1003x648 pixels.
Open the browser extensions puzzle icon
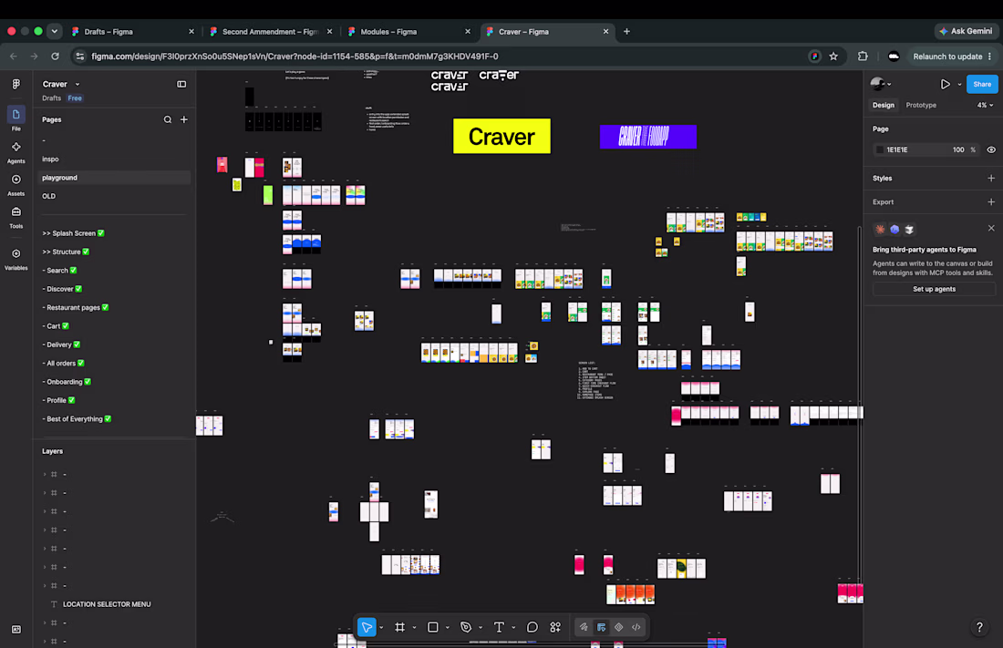point(863,57)
